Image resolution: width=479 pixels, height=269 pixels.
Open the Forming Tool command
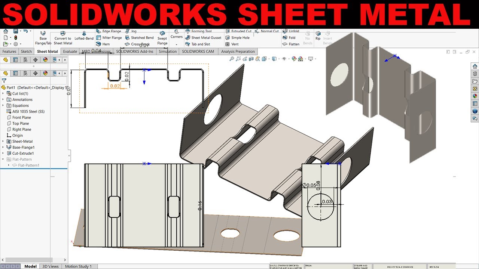coord(199,31)
